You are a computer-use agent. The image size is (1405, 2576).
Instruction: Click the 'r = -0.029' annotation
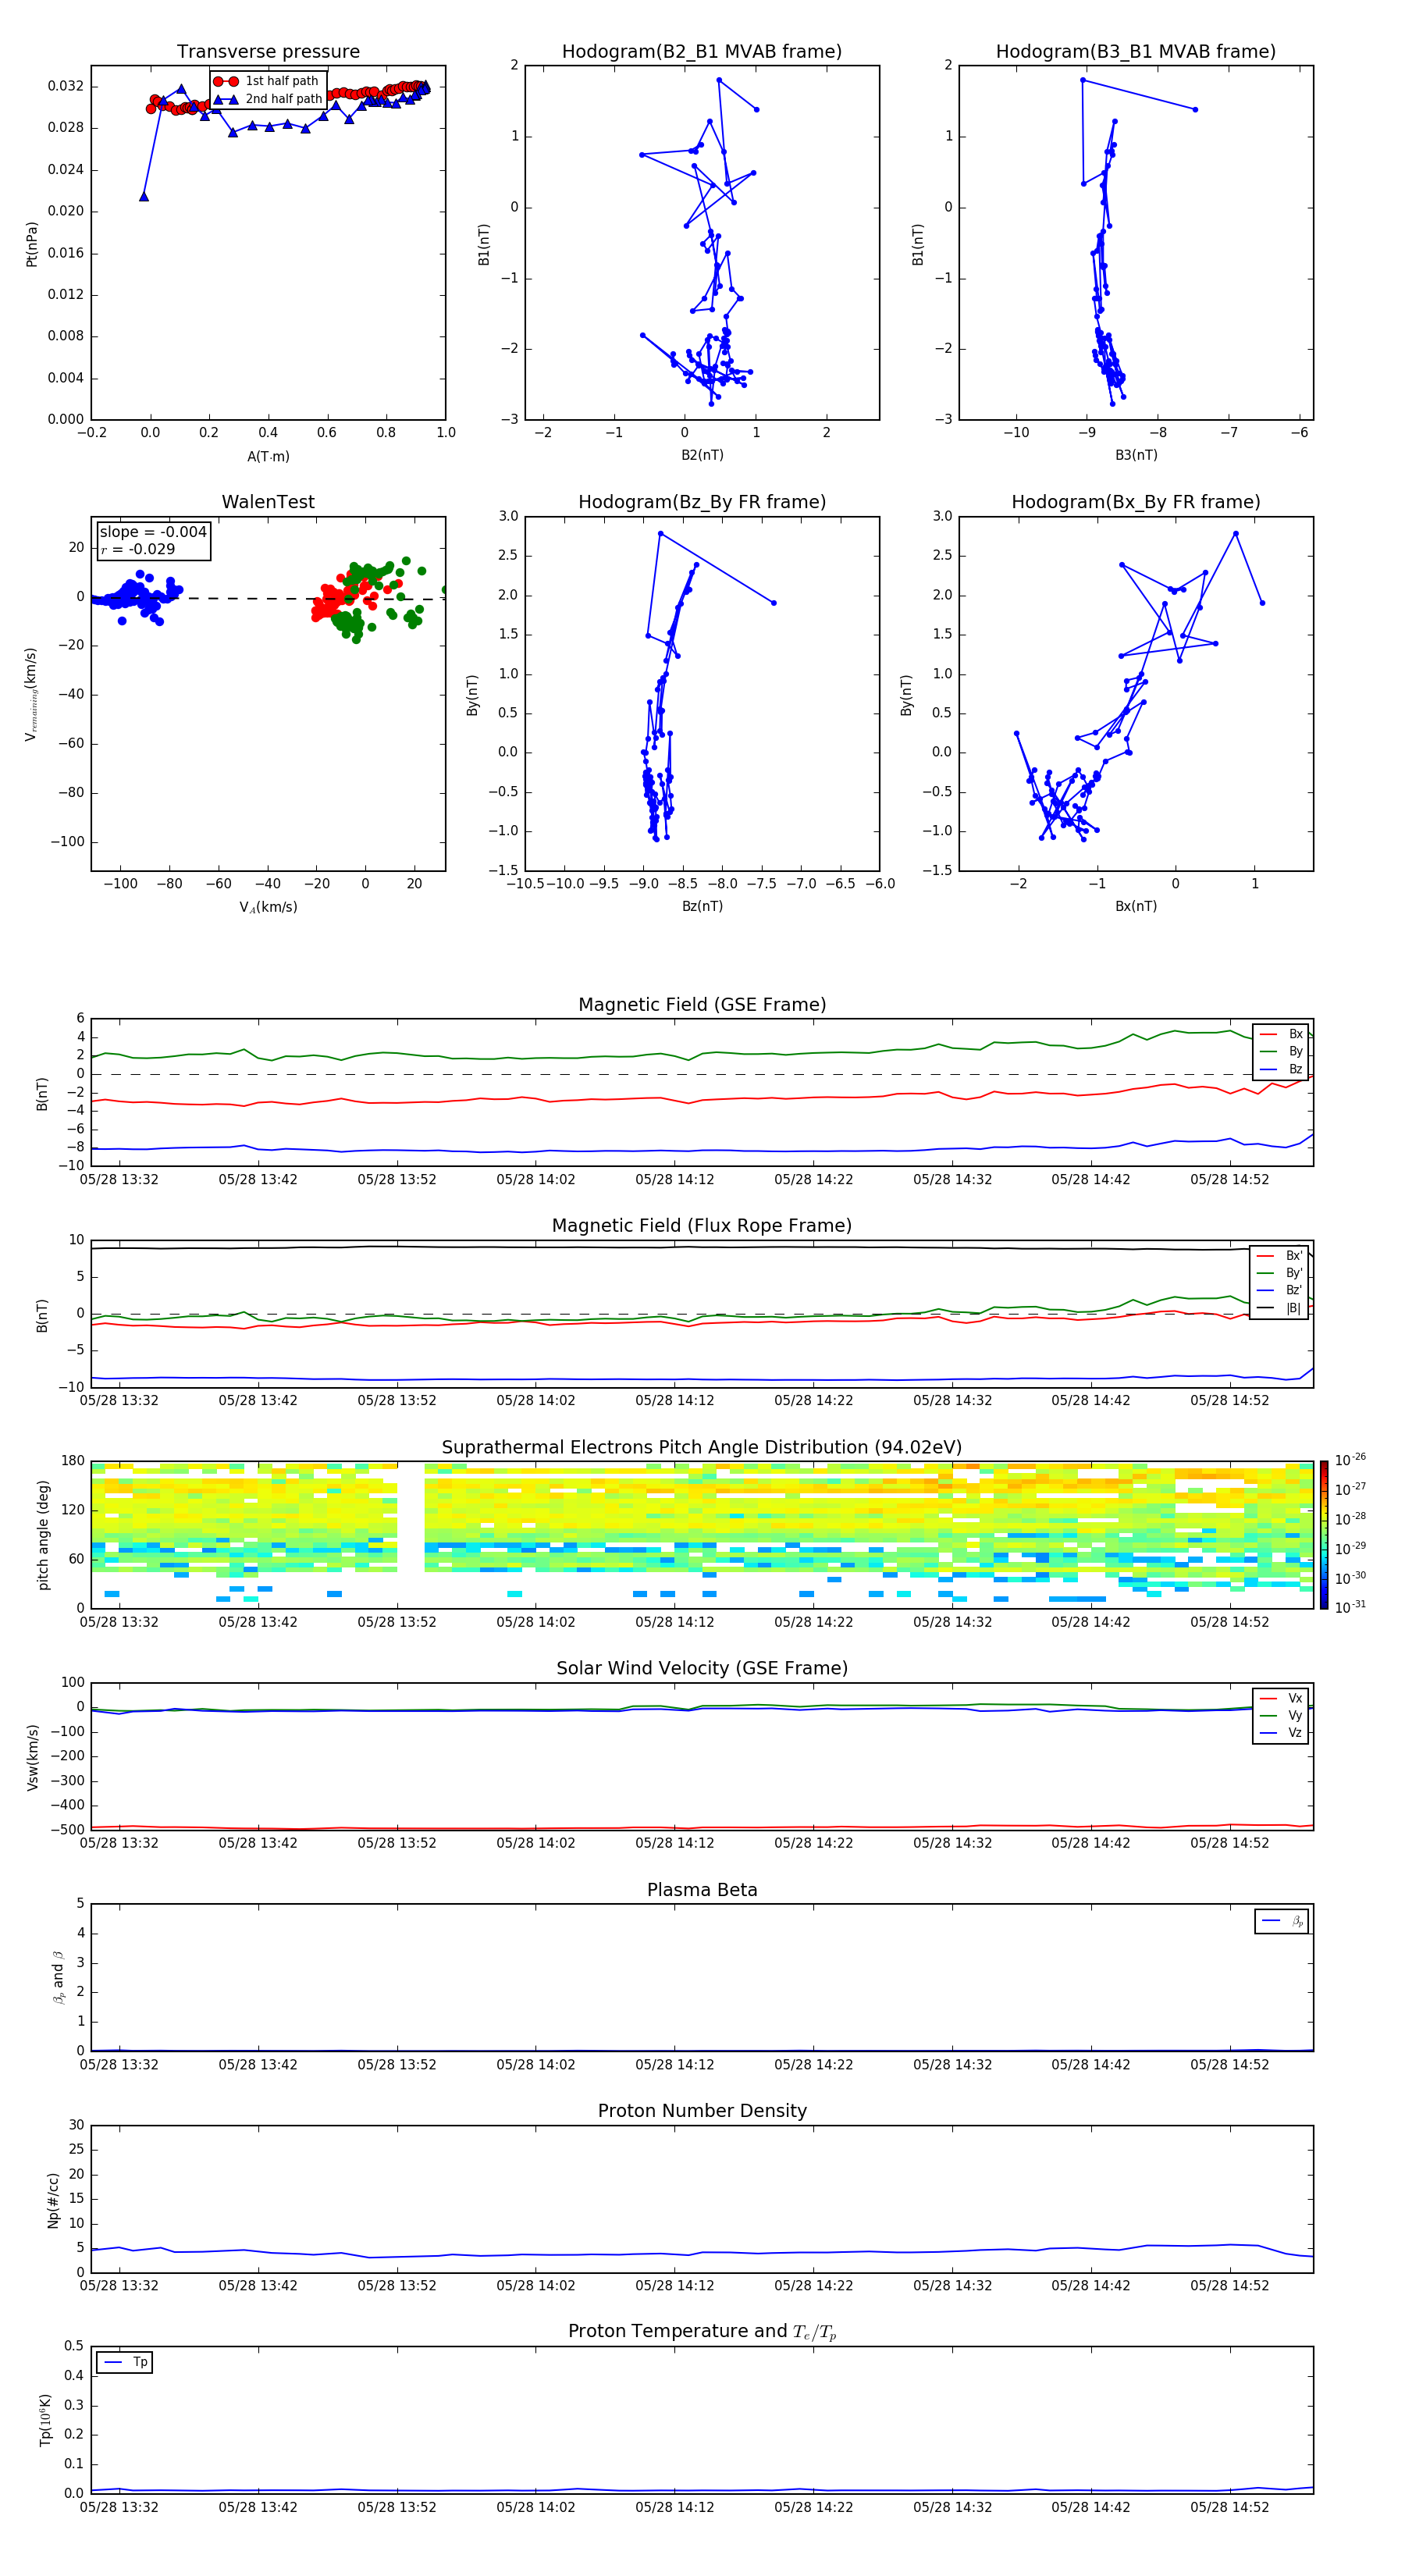(x=138, y=549)
